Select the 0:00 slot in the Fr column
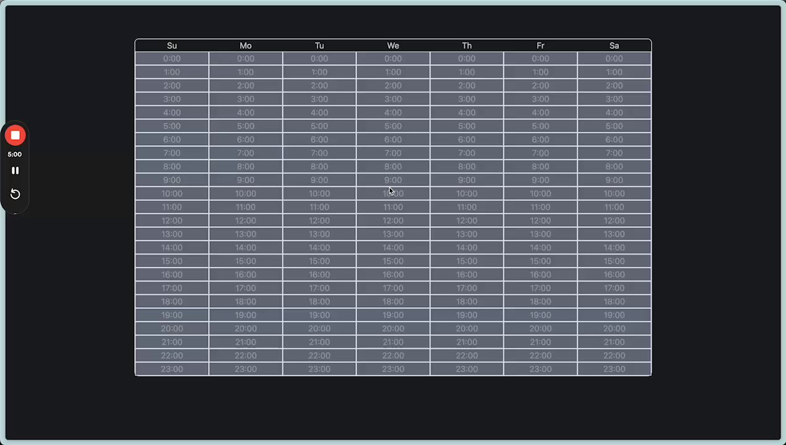 [540, 59]
